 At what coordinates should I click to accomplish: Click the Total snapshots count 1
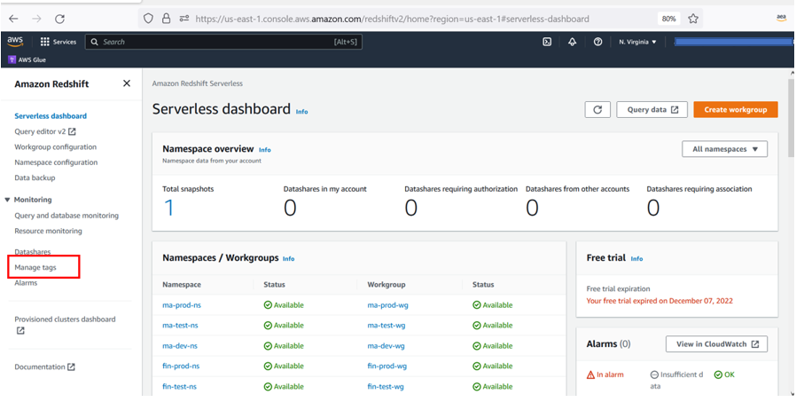click(x=168, y=208)
